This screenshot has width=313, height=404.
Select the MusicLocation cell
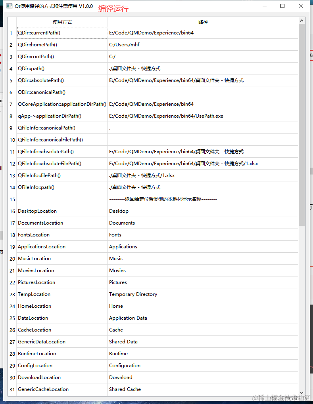pyautogui.click(x=62, y=258)
